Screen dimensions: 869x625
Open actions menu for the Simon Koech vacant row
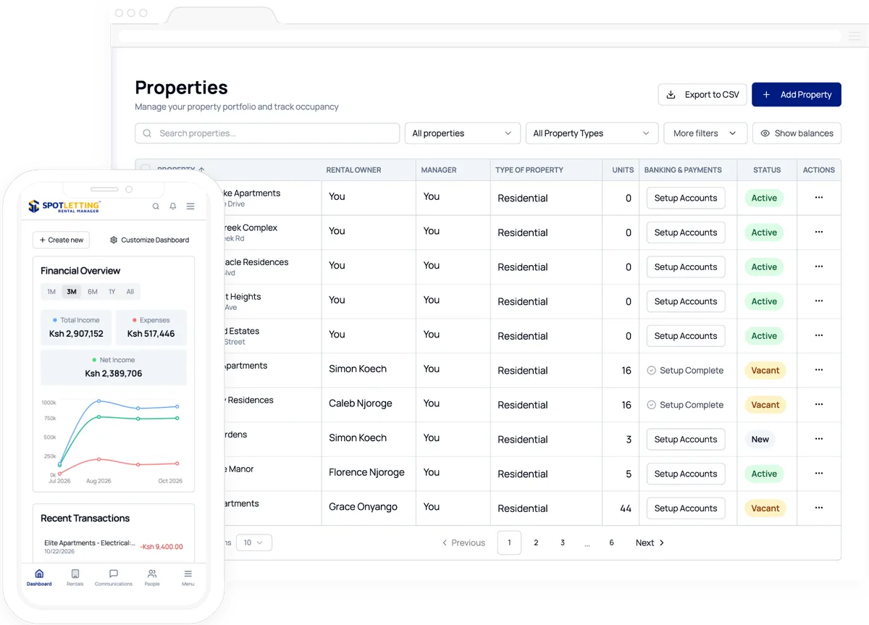pos(819,370)
